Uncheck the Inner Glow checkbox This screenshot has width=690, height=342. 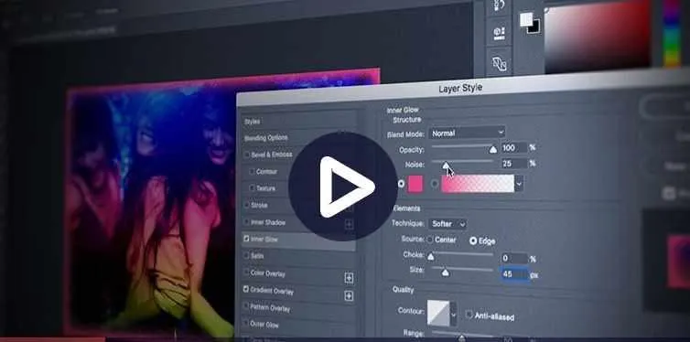click(x=246, y=239)
